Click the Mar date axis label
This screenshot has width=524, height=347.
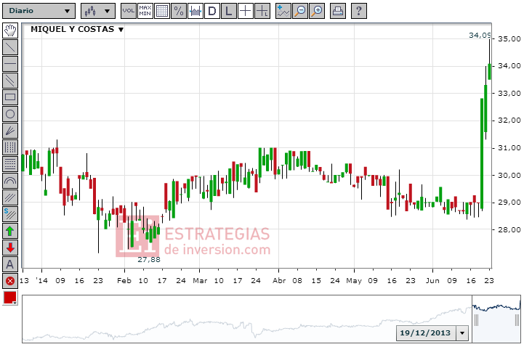(x=200, y=281)
